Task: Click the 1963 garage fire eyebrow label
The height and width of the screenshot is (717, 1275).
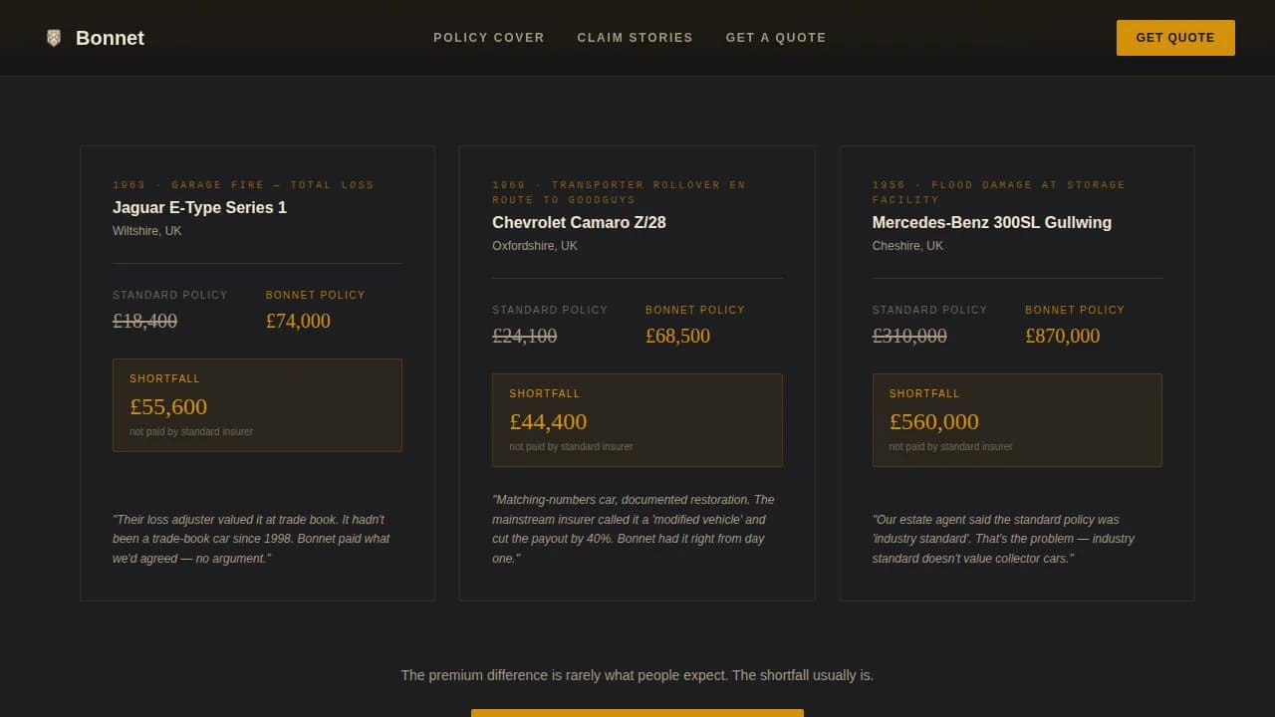Action: pyautogui.click(x=243, y=184)
